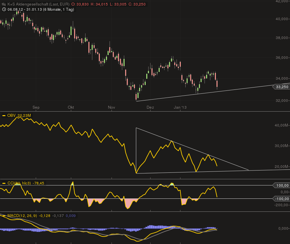Click the Nov label on the time axis

(x=112, y=107)
